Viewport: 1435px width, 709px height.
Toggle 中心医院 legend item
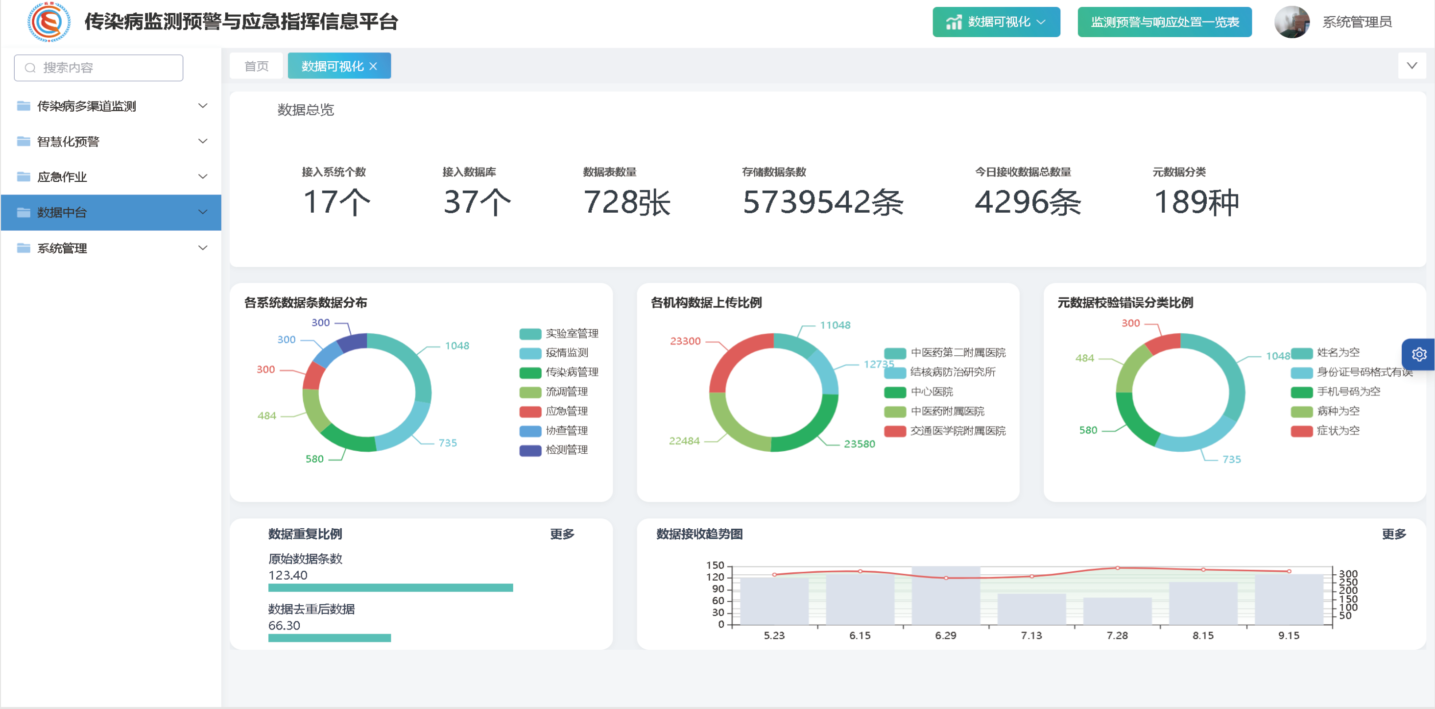[x=919, y=392]
